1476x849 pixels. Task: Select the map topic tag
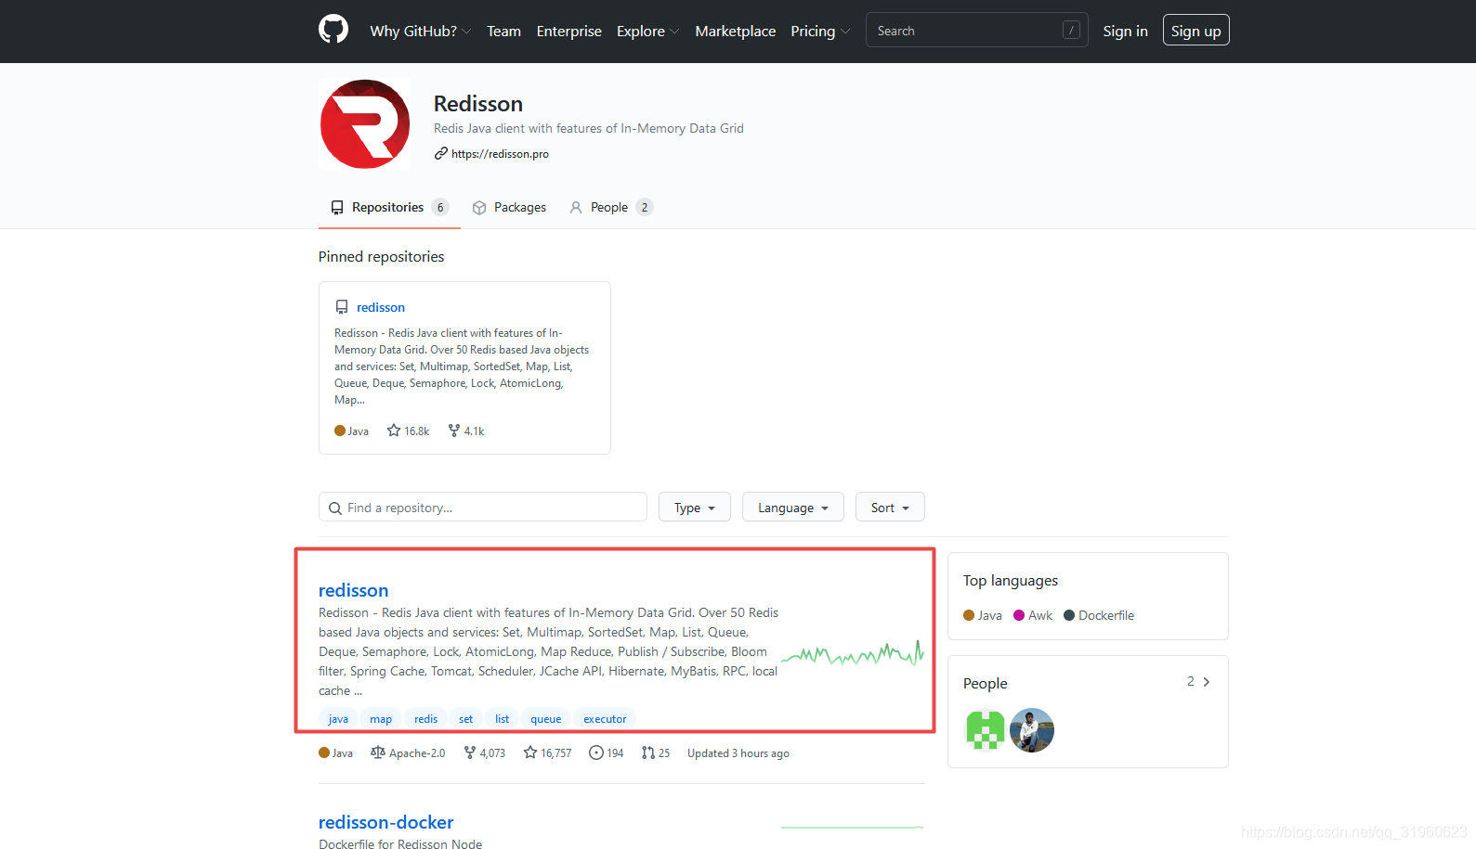(x=381, y=719)
